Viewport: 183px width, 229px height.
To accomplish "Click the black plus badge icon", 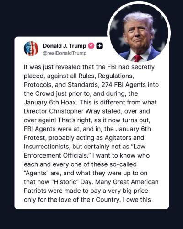I will click(99, 46).
